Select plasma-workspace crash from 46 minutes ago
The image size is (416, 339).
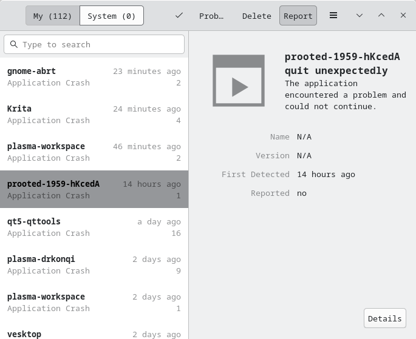94,152
